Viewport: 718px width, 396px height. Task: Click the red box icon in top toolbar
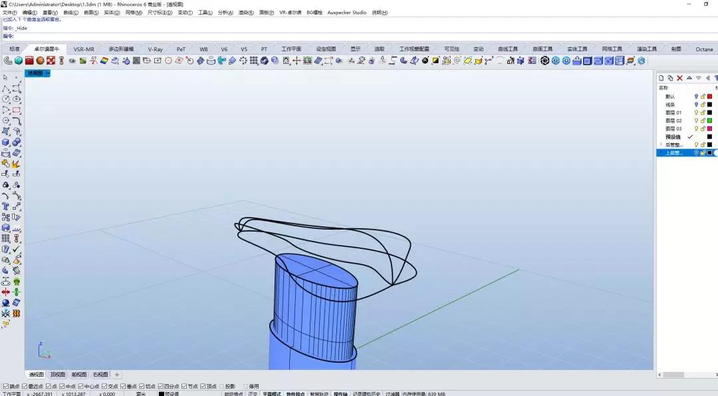[x=29, y=61]
